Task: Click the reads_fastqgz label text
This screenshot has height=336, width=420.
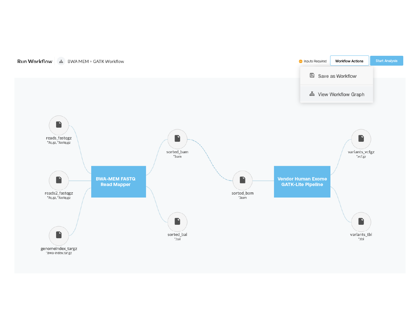Action: 59,138
